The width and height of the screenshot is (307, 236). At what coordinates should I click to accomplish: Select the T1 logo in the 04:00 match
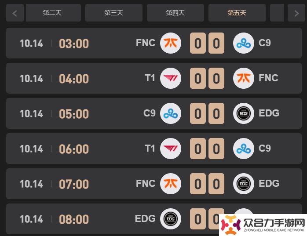pos(171,78)
